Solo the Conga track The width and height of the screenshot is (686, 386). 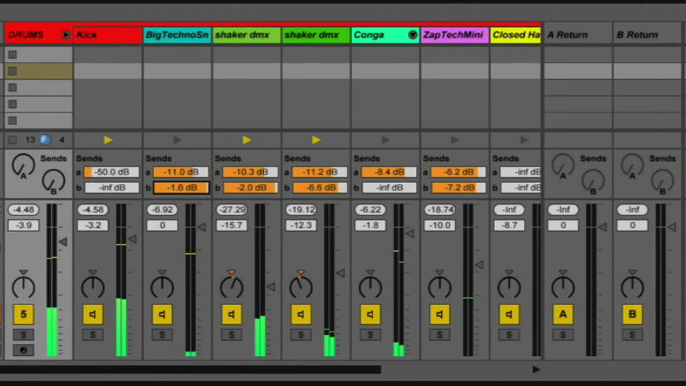[370, 335]
